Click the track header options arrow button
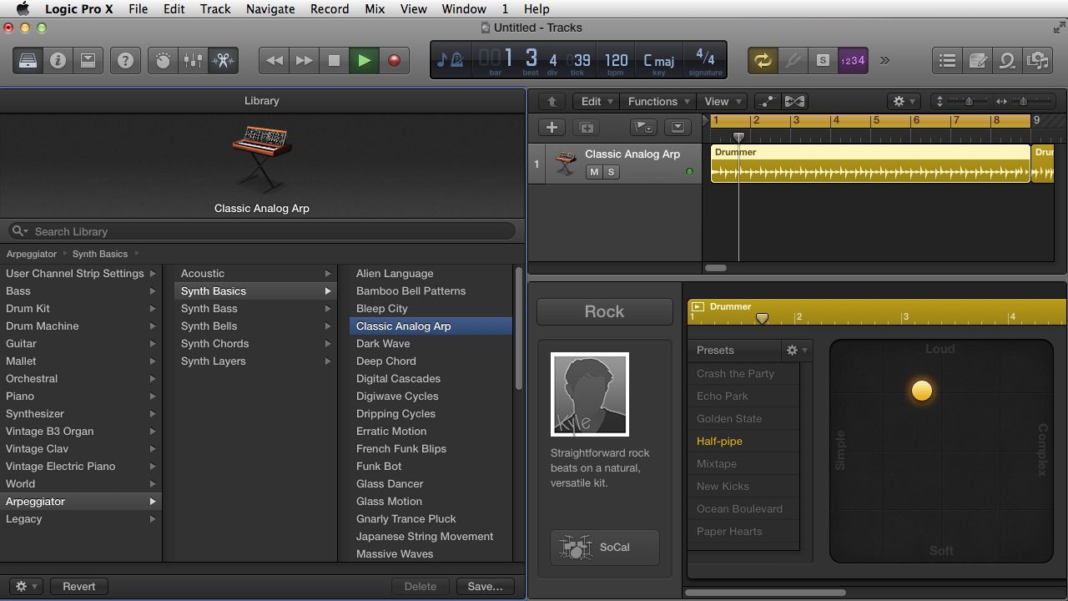The height and width of the screenshot is (601, 1068). 678,128
